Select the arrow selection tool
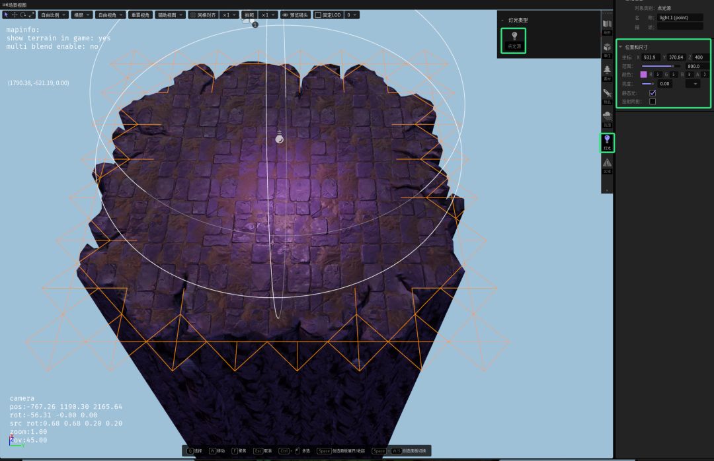Viewport: 714px width, 461px height. point(6,15)
